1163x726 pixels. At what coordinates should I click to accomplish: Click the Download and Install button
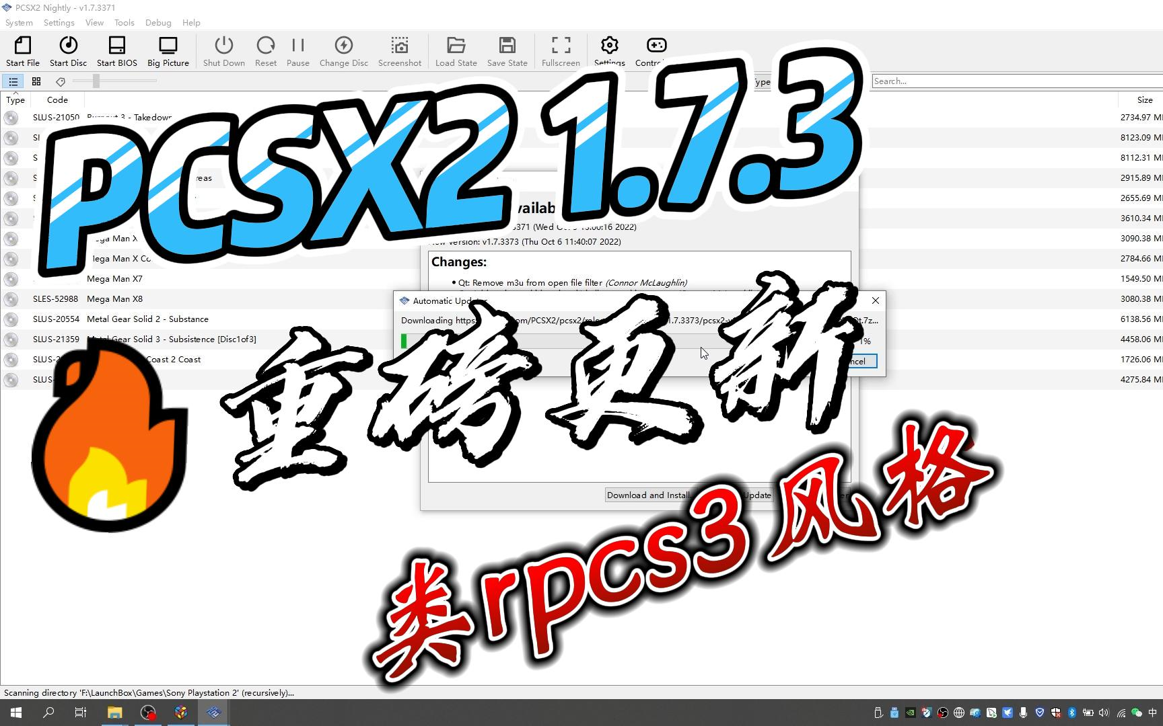648,495
